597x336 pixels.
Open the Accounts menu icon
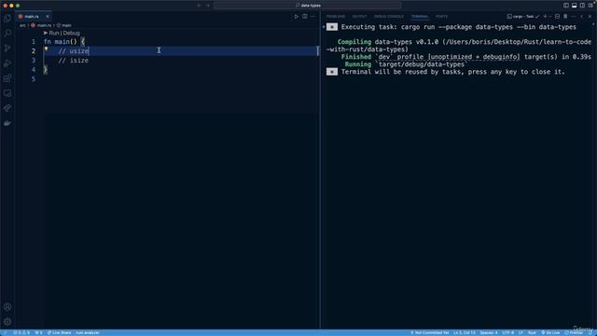pyautogui.click(x=7, y=307)
